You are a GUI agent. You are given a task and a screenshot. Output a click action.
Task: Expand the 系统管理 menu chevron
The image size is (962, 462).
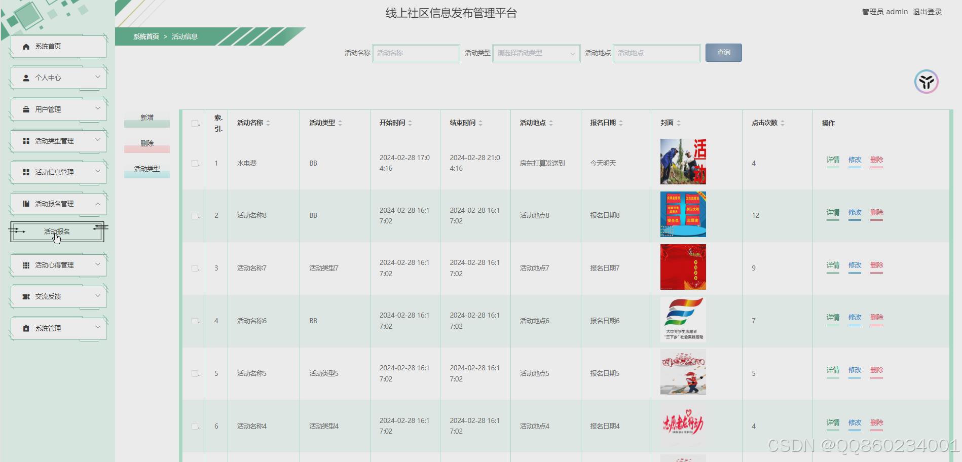click(98, 327)
